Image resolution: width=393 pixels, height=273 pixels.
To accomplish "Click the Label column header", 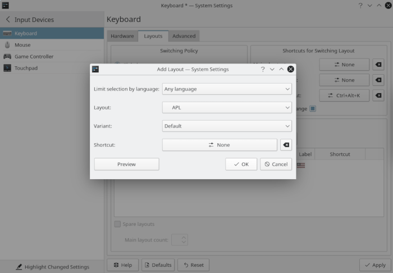I will click(305, 154).
